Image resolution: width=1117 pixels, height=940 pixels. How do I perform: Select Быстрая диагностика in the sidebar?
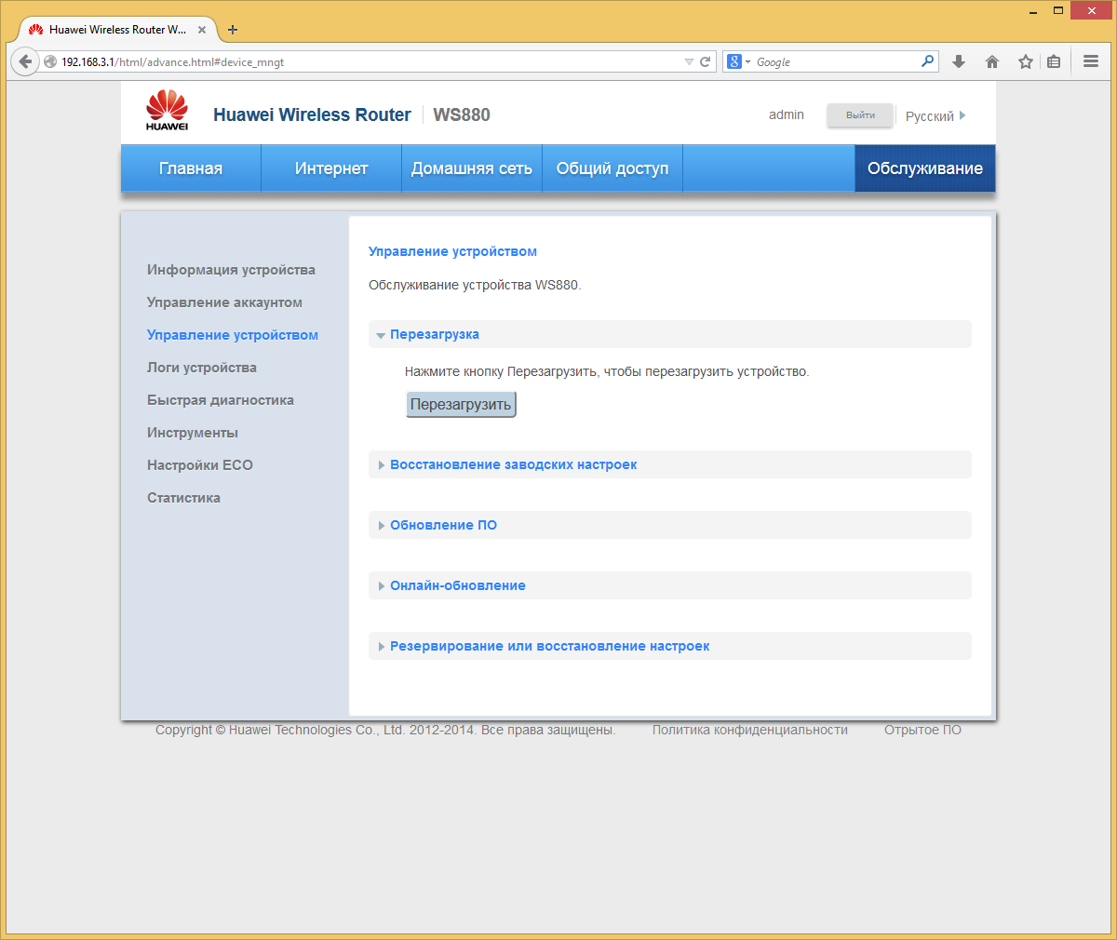point(221,400)
